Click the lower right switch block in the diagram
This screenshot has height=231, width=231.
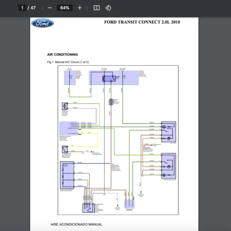169,166
